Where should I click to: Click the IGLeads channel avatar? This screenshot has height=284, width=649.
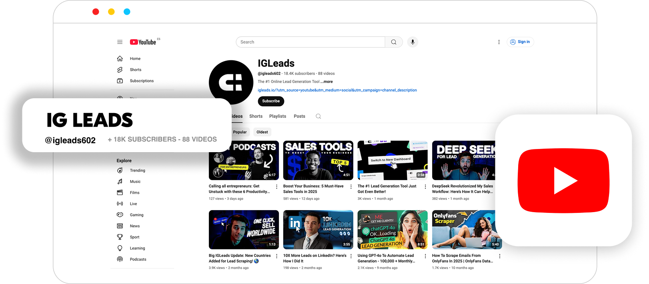pos(231,82)
